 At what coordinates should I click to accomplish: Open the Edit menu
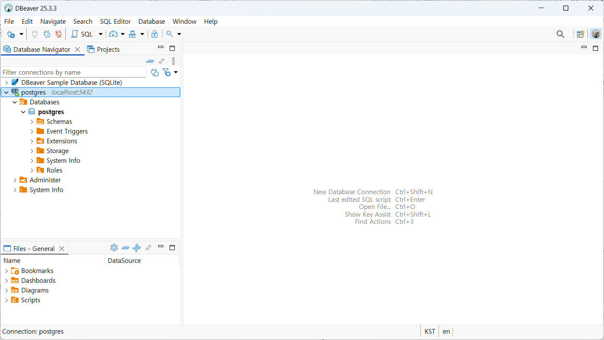[x=27, y=22]
